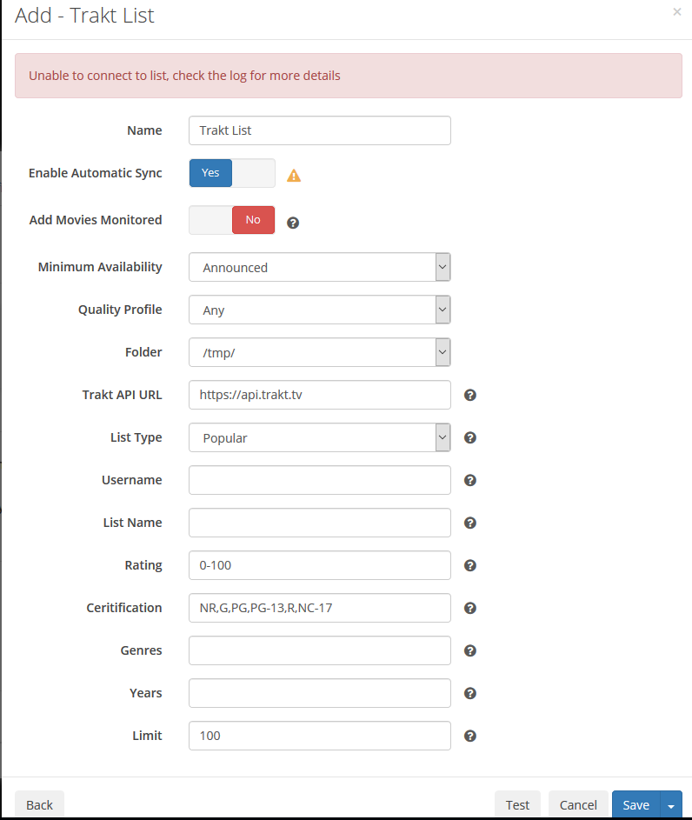Click the warning icon beside Enable Automatic Sync
The image size is (692, 820).
[294, 175]
